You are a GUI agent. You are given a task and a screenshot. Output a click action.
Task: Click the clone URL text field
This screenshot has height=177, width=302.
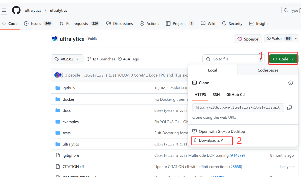pyautogui.click(x=238, y=108)
